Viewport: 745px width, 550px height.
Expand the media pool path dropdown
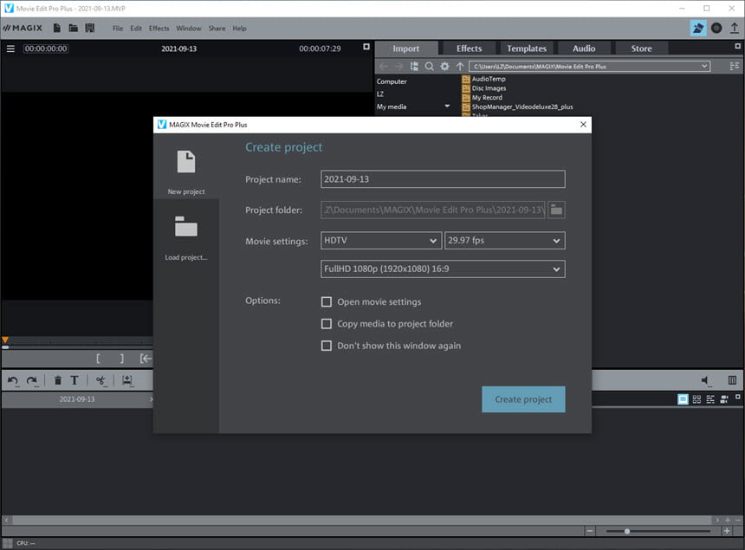coord(704,66)
